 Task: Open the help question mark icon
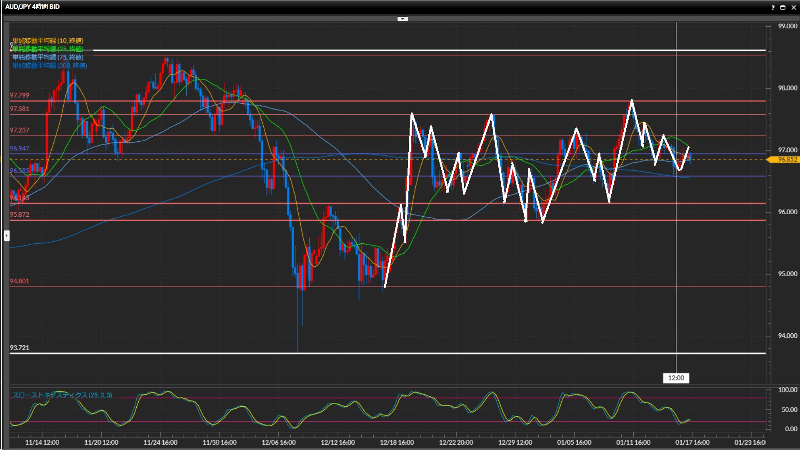point(773,7)
